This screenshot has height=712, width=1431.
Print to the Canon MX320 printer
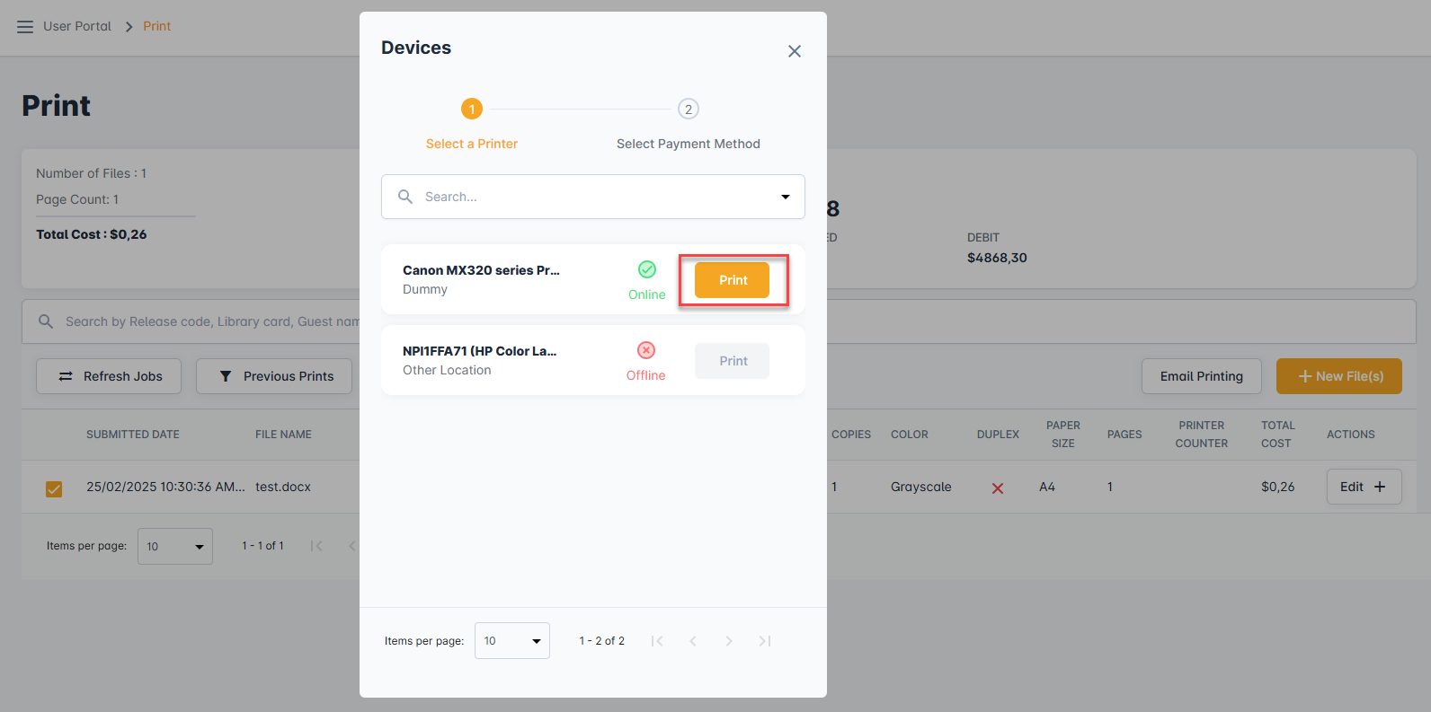733,280
